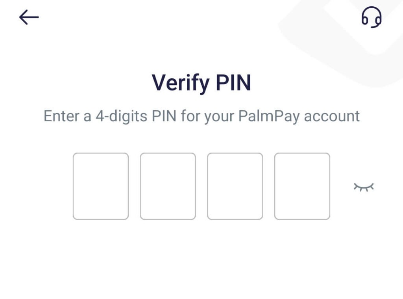
Task: Click the left arrow at top of screen
Action: pos(28,17)
